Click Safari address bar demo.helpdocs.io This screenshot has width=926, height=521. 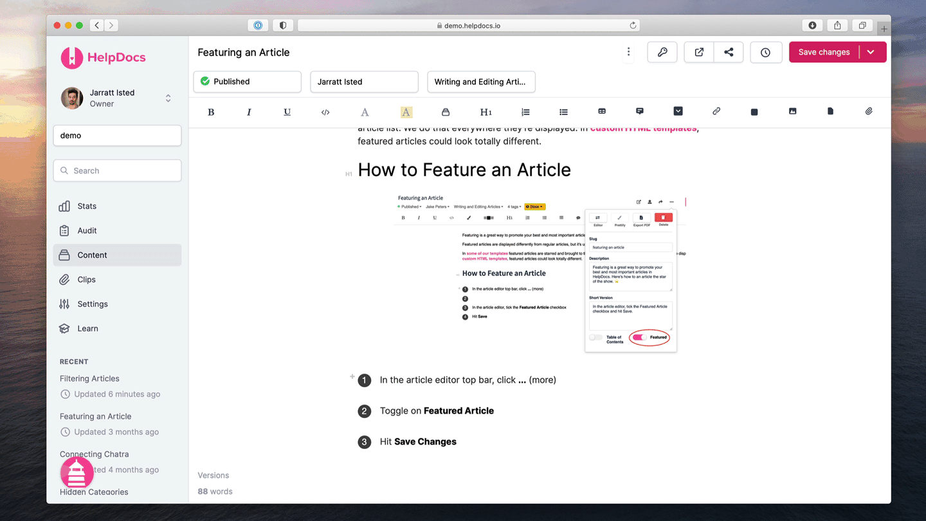(469, 26)
